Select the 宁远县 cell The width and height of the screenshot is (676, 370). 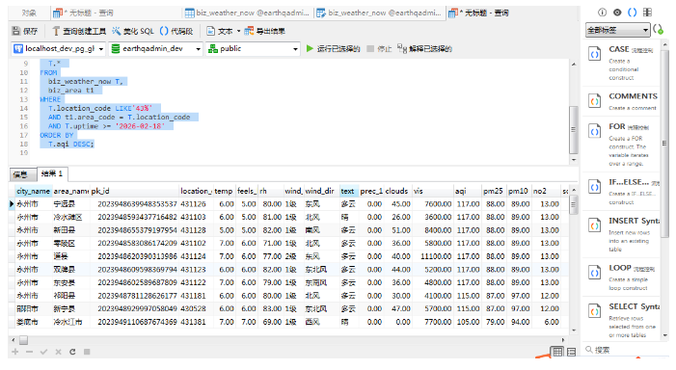tap(71, 204)
